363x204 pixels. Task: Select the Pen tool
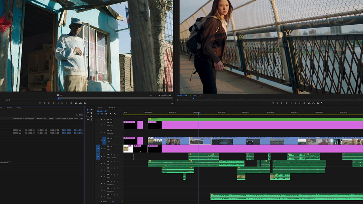91,116
